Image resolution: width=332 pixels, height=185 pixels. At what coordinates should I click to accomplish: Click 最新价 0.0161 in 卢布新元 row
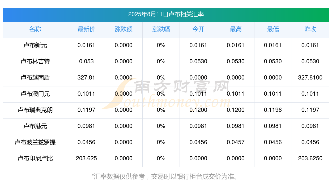tap(86, 45)
